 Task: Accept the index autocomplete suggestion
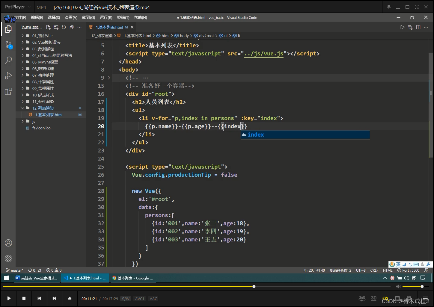305,135
